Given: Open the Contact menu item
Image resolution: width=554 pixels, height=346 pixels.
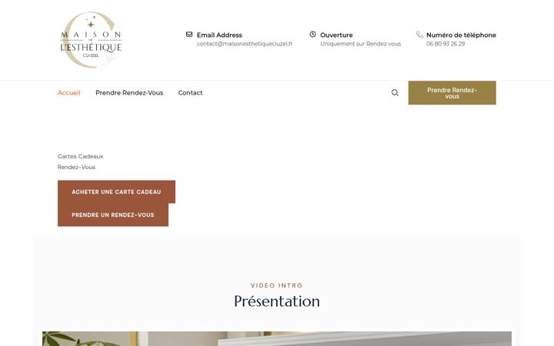Looking at the screenshot, I should tap(190, 93).
